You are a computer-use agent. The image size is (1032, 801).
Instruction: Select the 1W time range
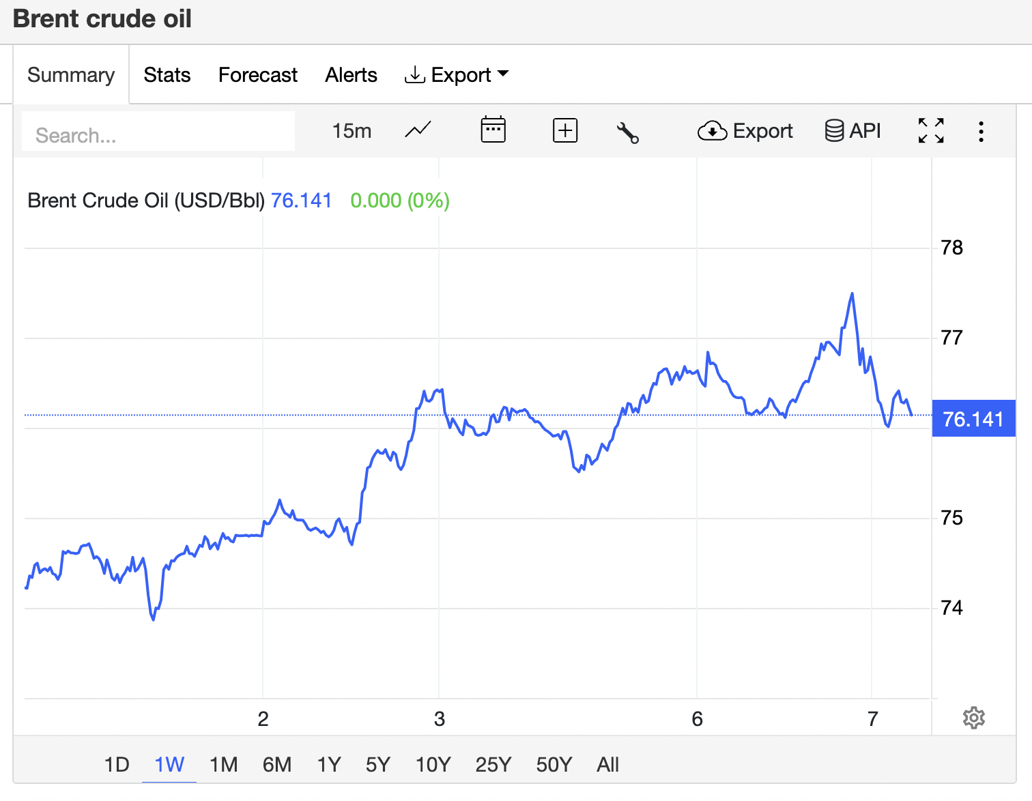(x=169, y=764)
